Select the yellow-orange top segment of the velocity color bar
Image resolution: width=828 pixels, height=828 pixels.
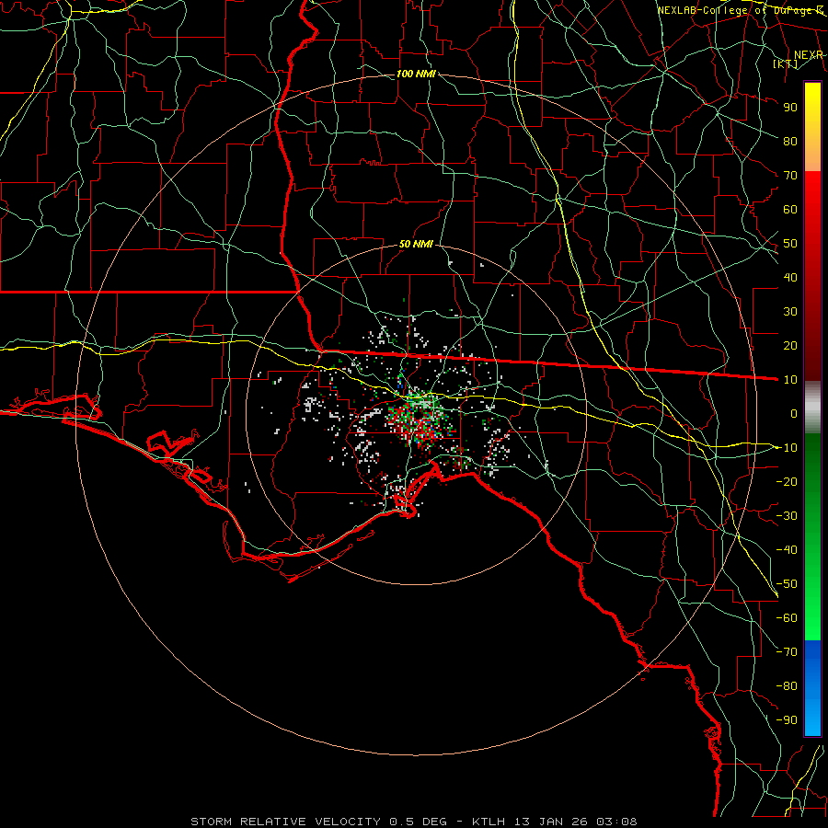[x=812, y=127]
